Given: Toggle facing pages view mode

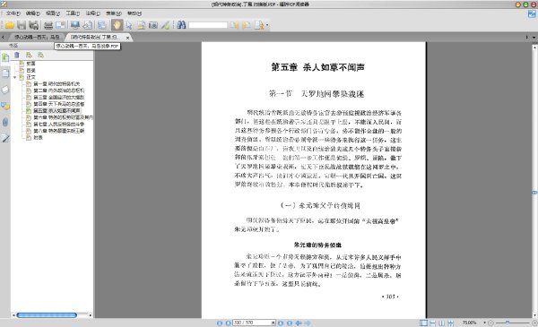Looking at the screenshot, I should (441, 323).
